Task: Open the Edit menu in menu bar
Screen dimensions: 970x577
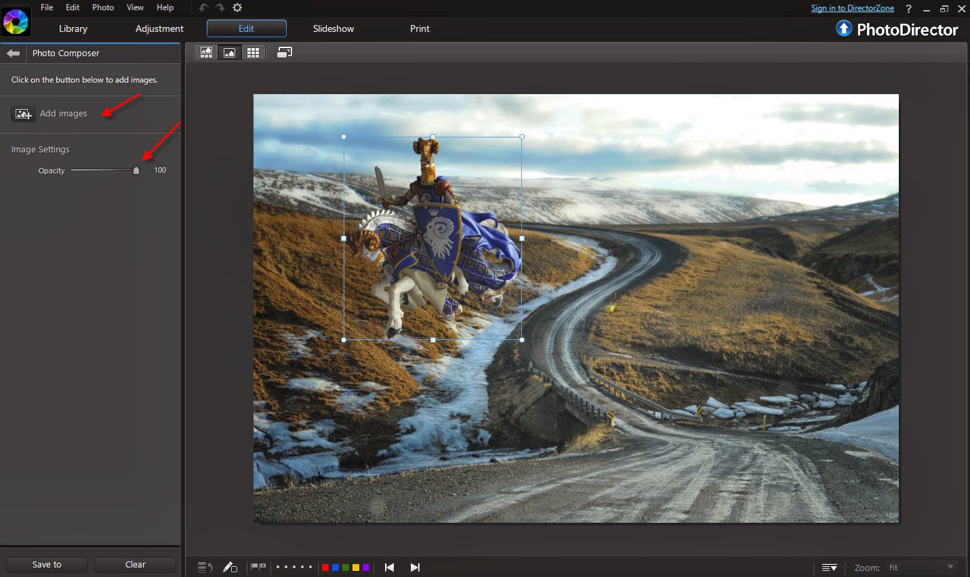Action: [73, 7]
